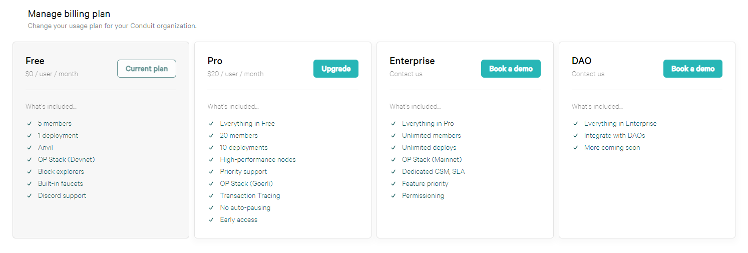Click the "More coming soon" item
Image resolution: width=748 pixels, height=253 pixels.
(x=612, y=148)
